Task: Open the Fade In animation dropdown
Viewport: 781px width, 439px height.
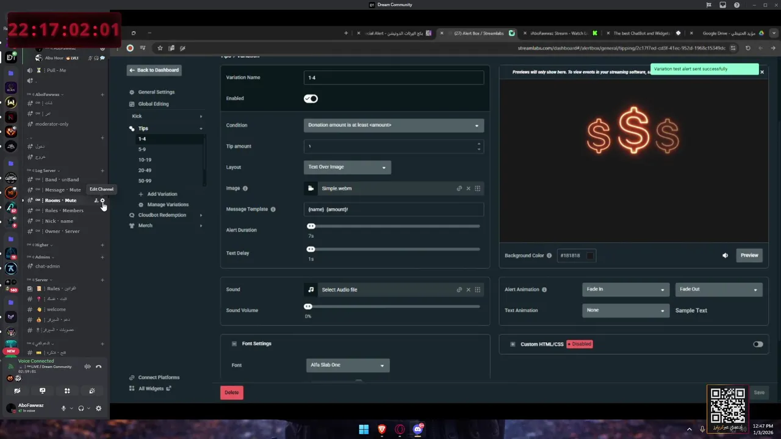Action: tap(625, 290)
